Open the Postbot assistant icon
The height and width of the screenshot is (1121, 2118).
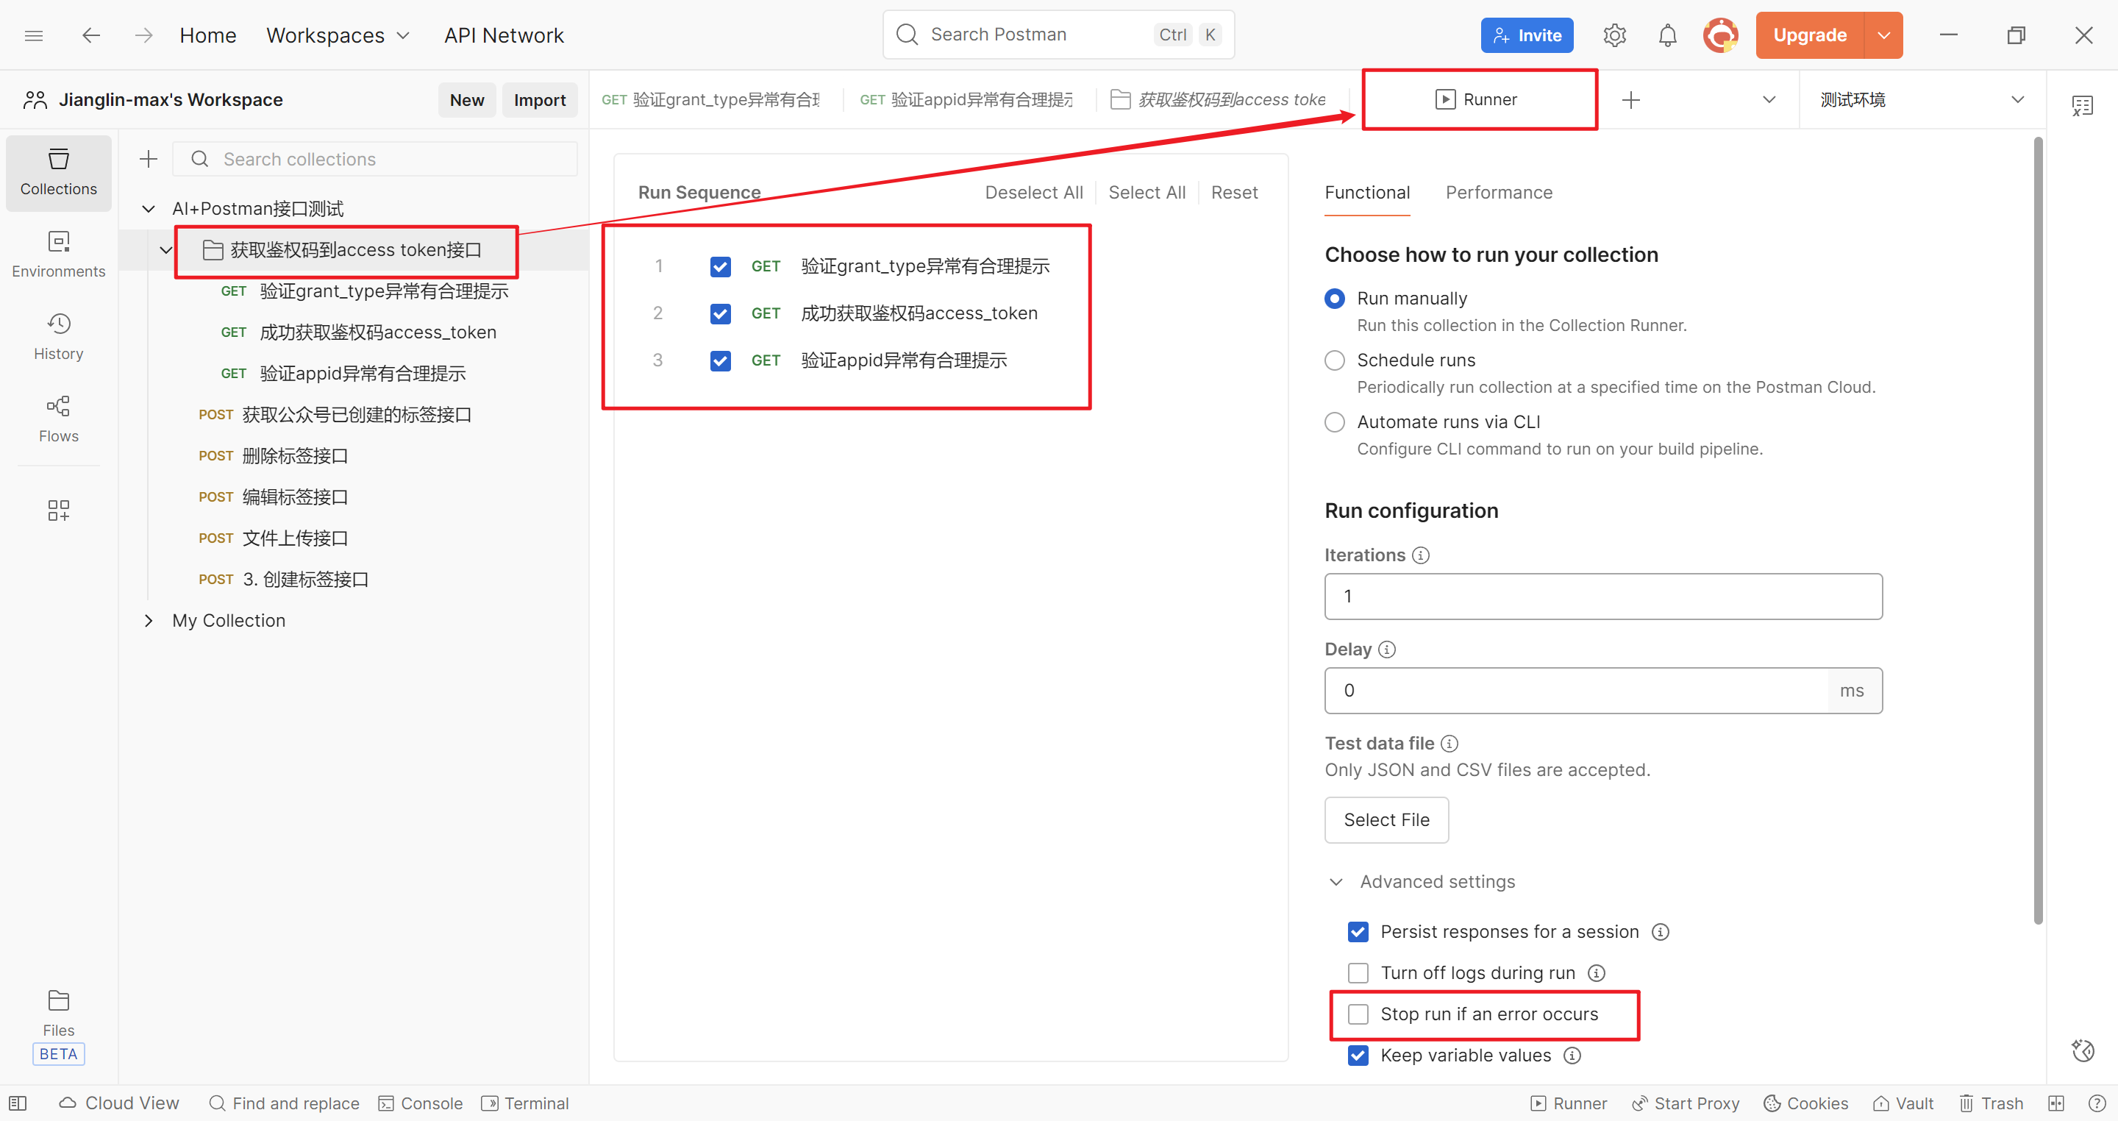tap(2083, 1050)
